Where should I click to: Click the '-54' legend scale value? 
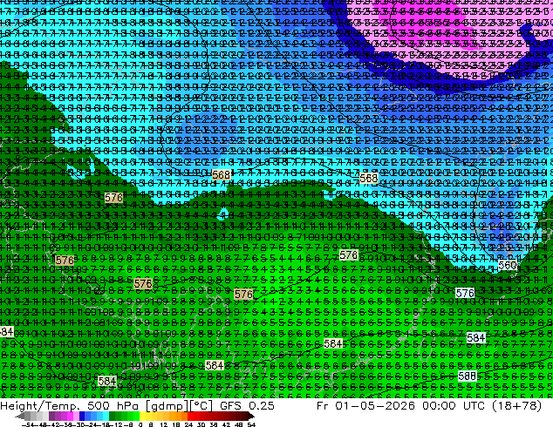point(28,424)
